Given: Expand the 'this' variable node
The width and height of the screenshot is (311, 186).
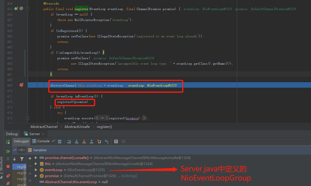Looking at the screenshot, I should coord(36,164).
